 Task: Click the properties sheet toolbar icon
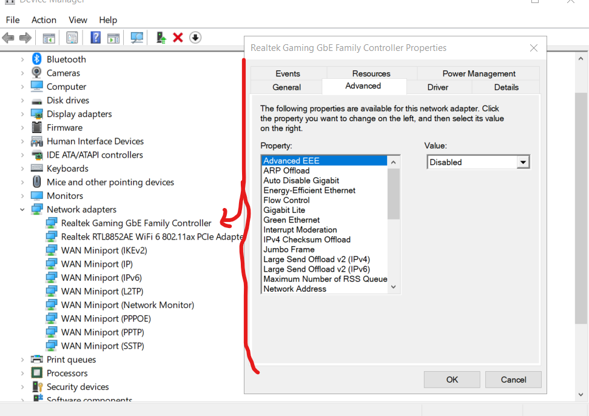(x=72, y=38)
